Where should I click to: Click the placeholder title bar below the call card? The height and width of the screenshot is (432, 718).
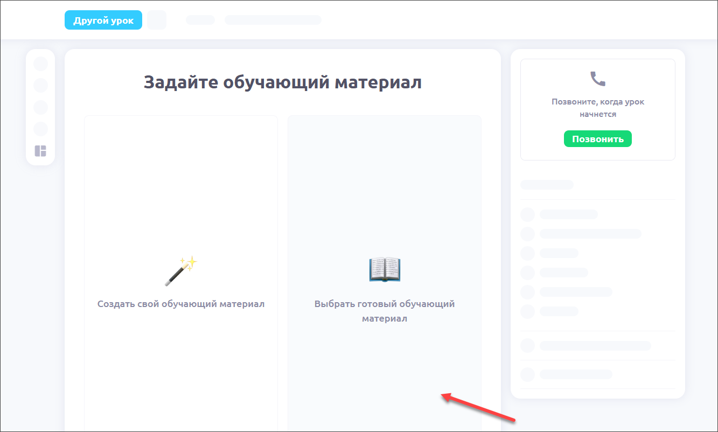coord(547,185)
